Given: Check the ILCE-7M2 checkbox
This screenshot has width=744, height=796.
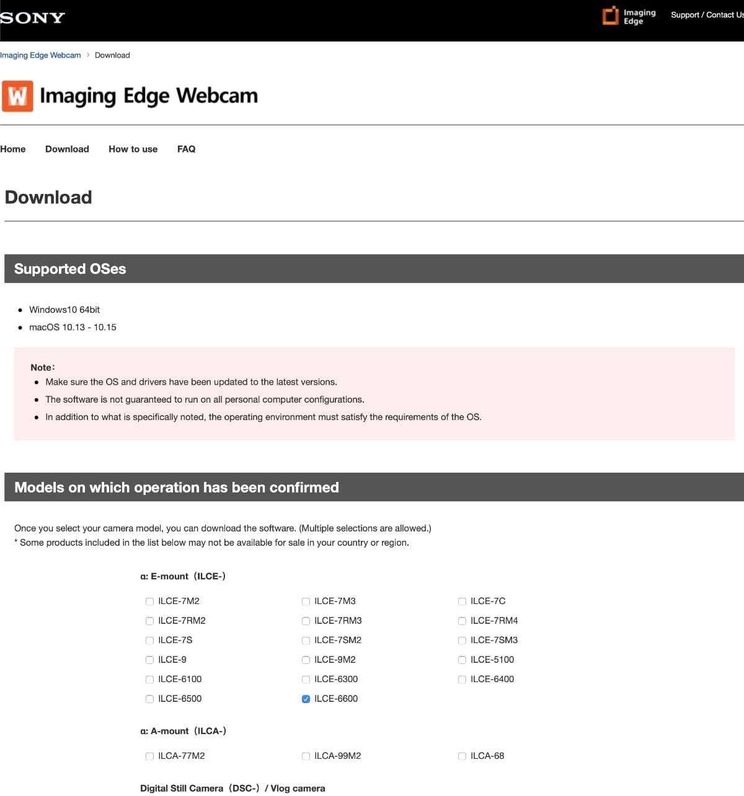Looking at the screenshot, I should (x=149, y=601).
